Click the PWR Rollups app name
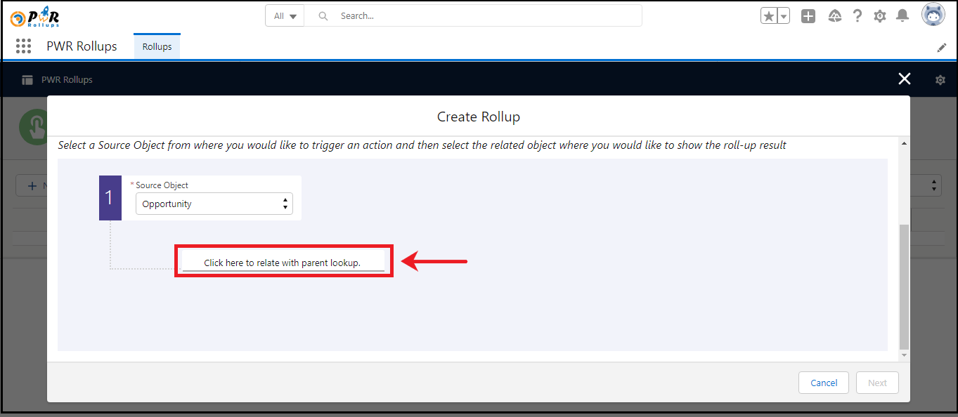 82,46
